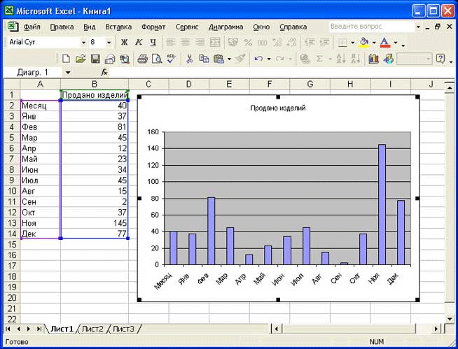Click in the Введите вопрос help field

point(371,27)
